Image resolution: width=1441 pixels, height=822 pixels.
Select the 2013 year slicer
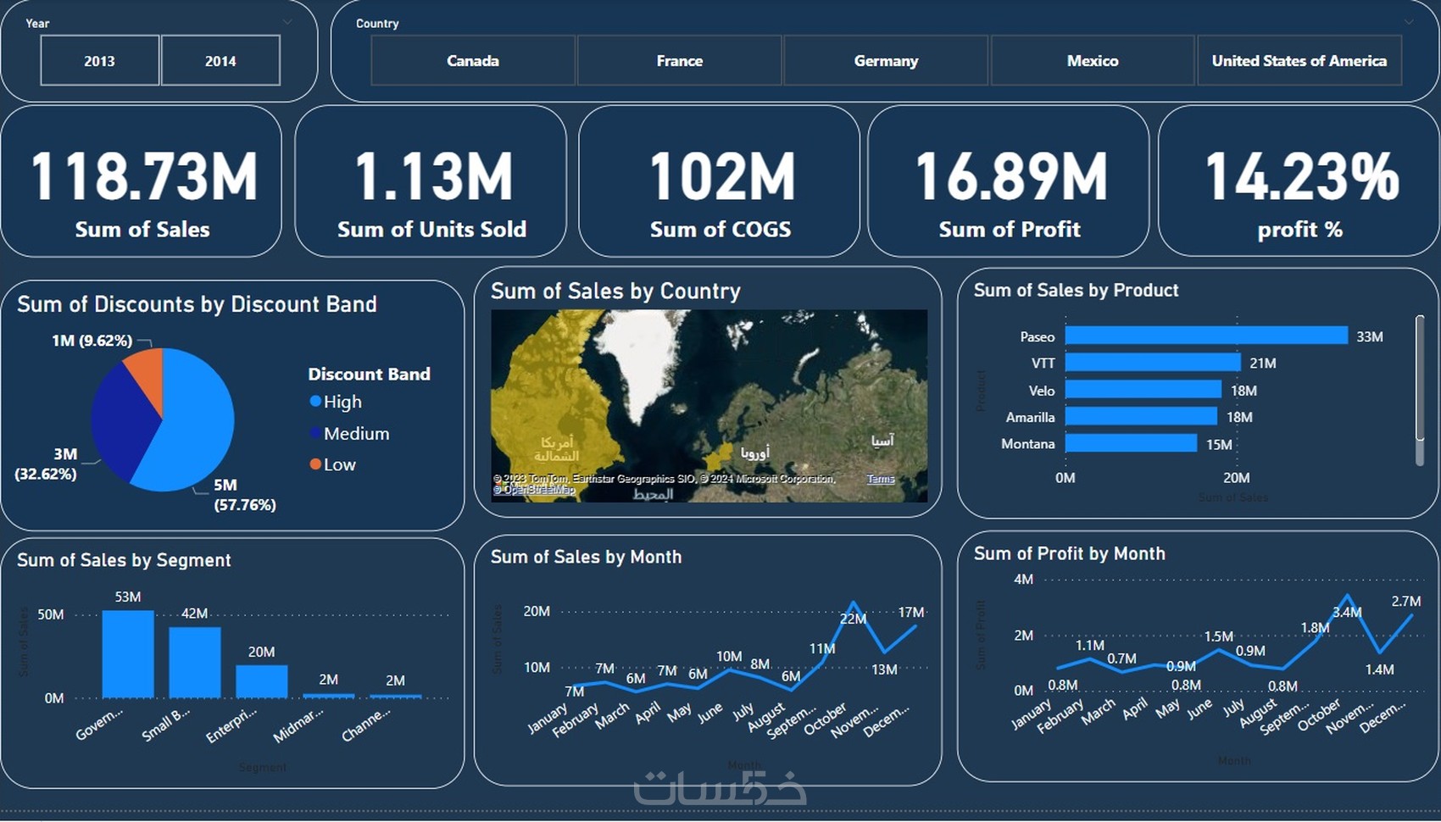(x=99, y=60)
